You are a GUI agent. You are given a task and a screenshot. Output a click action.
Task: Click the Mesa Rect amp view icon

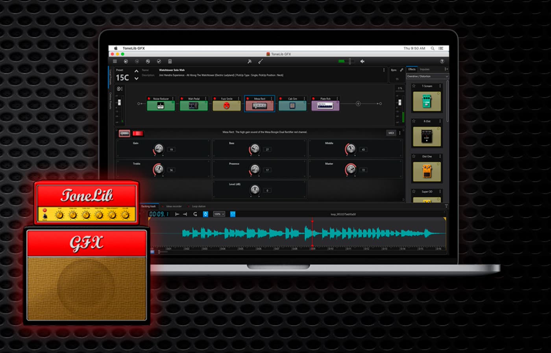(x=124, y=134)
